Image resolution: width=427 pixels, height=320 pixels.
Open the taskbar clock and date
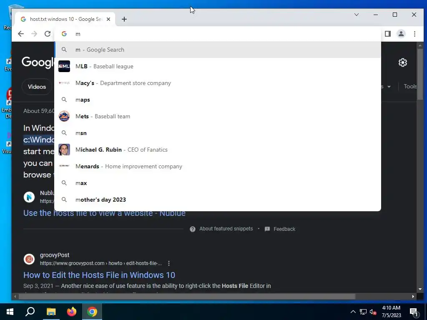(391, 312)
